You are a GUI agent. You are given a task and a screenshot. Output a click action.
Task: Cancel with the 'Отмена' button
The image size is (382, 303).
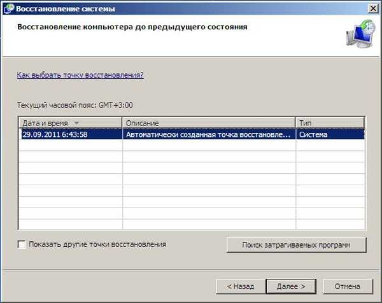(x=348, y=286)
